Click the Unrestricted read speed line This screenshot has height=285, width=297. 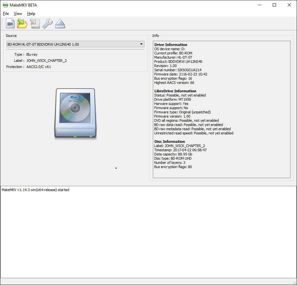[x=194, y=133]
